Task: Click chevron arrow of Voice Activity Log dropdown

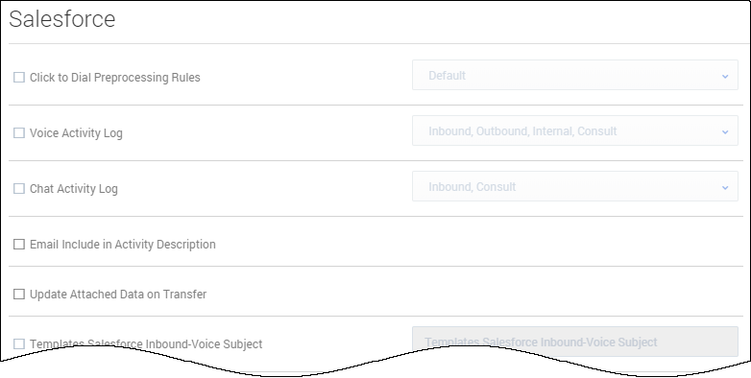Action: 725,131
